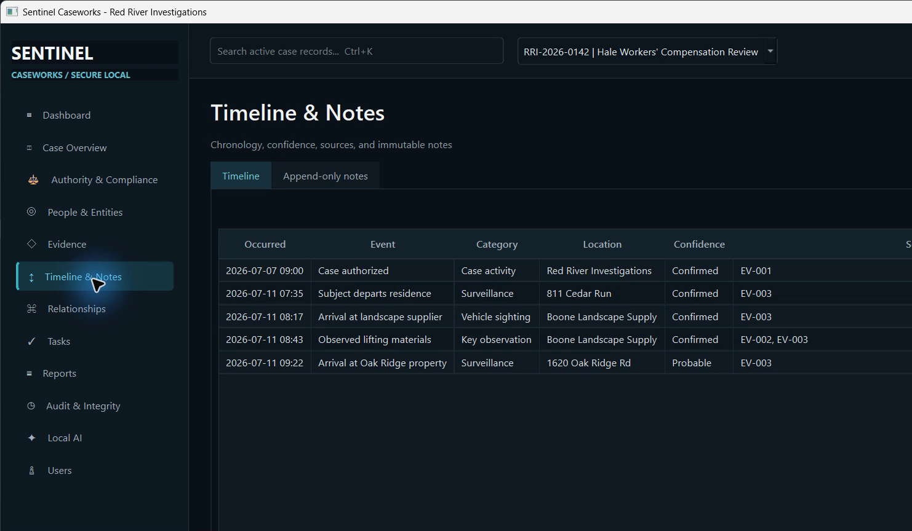Click the RRI-2026-0142 case combo box
This screenshot has width=912, height=531.
click(647, 52)
